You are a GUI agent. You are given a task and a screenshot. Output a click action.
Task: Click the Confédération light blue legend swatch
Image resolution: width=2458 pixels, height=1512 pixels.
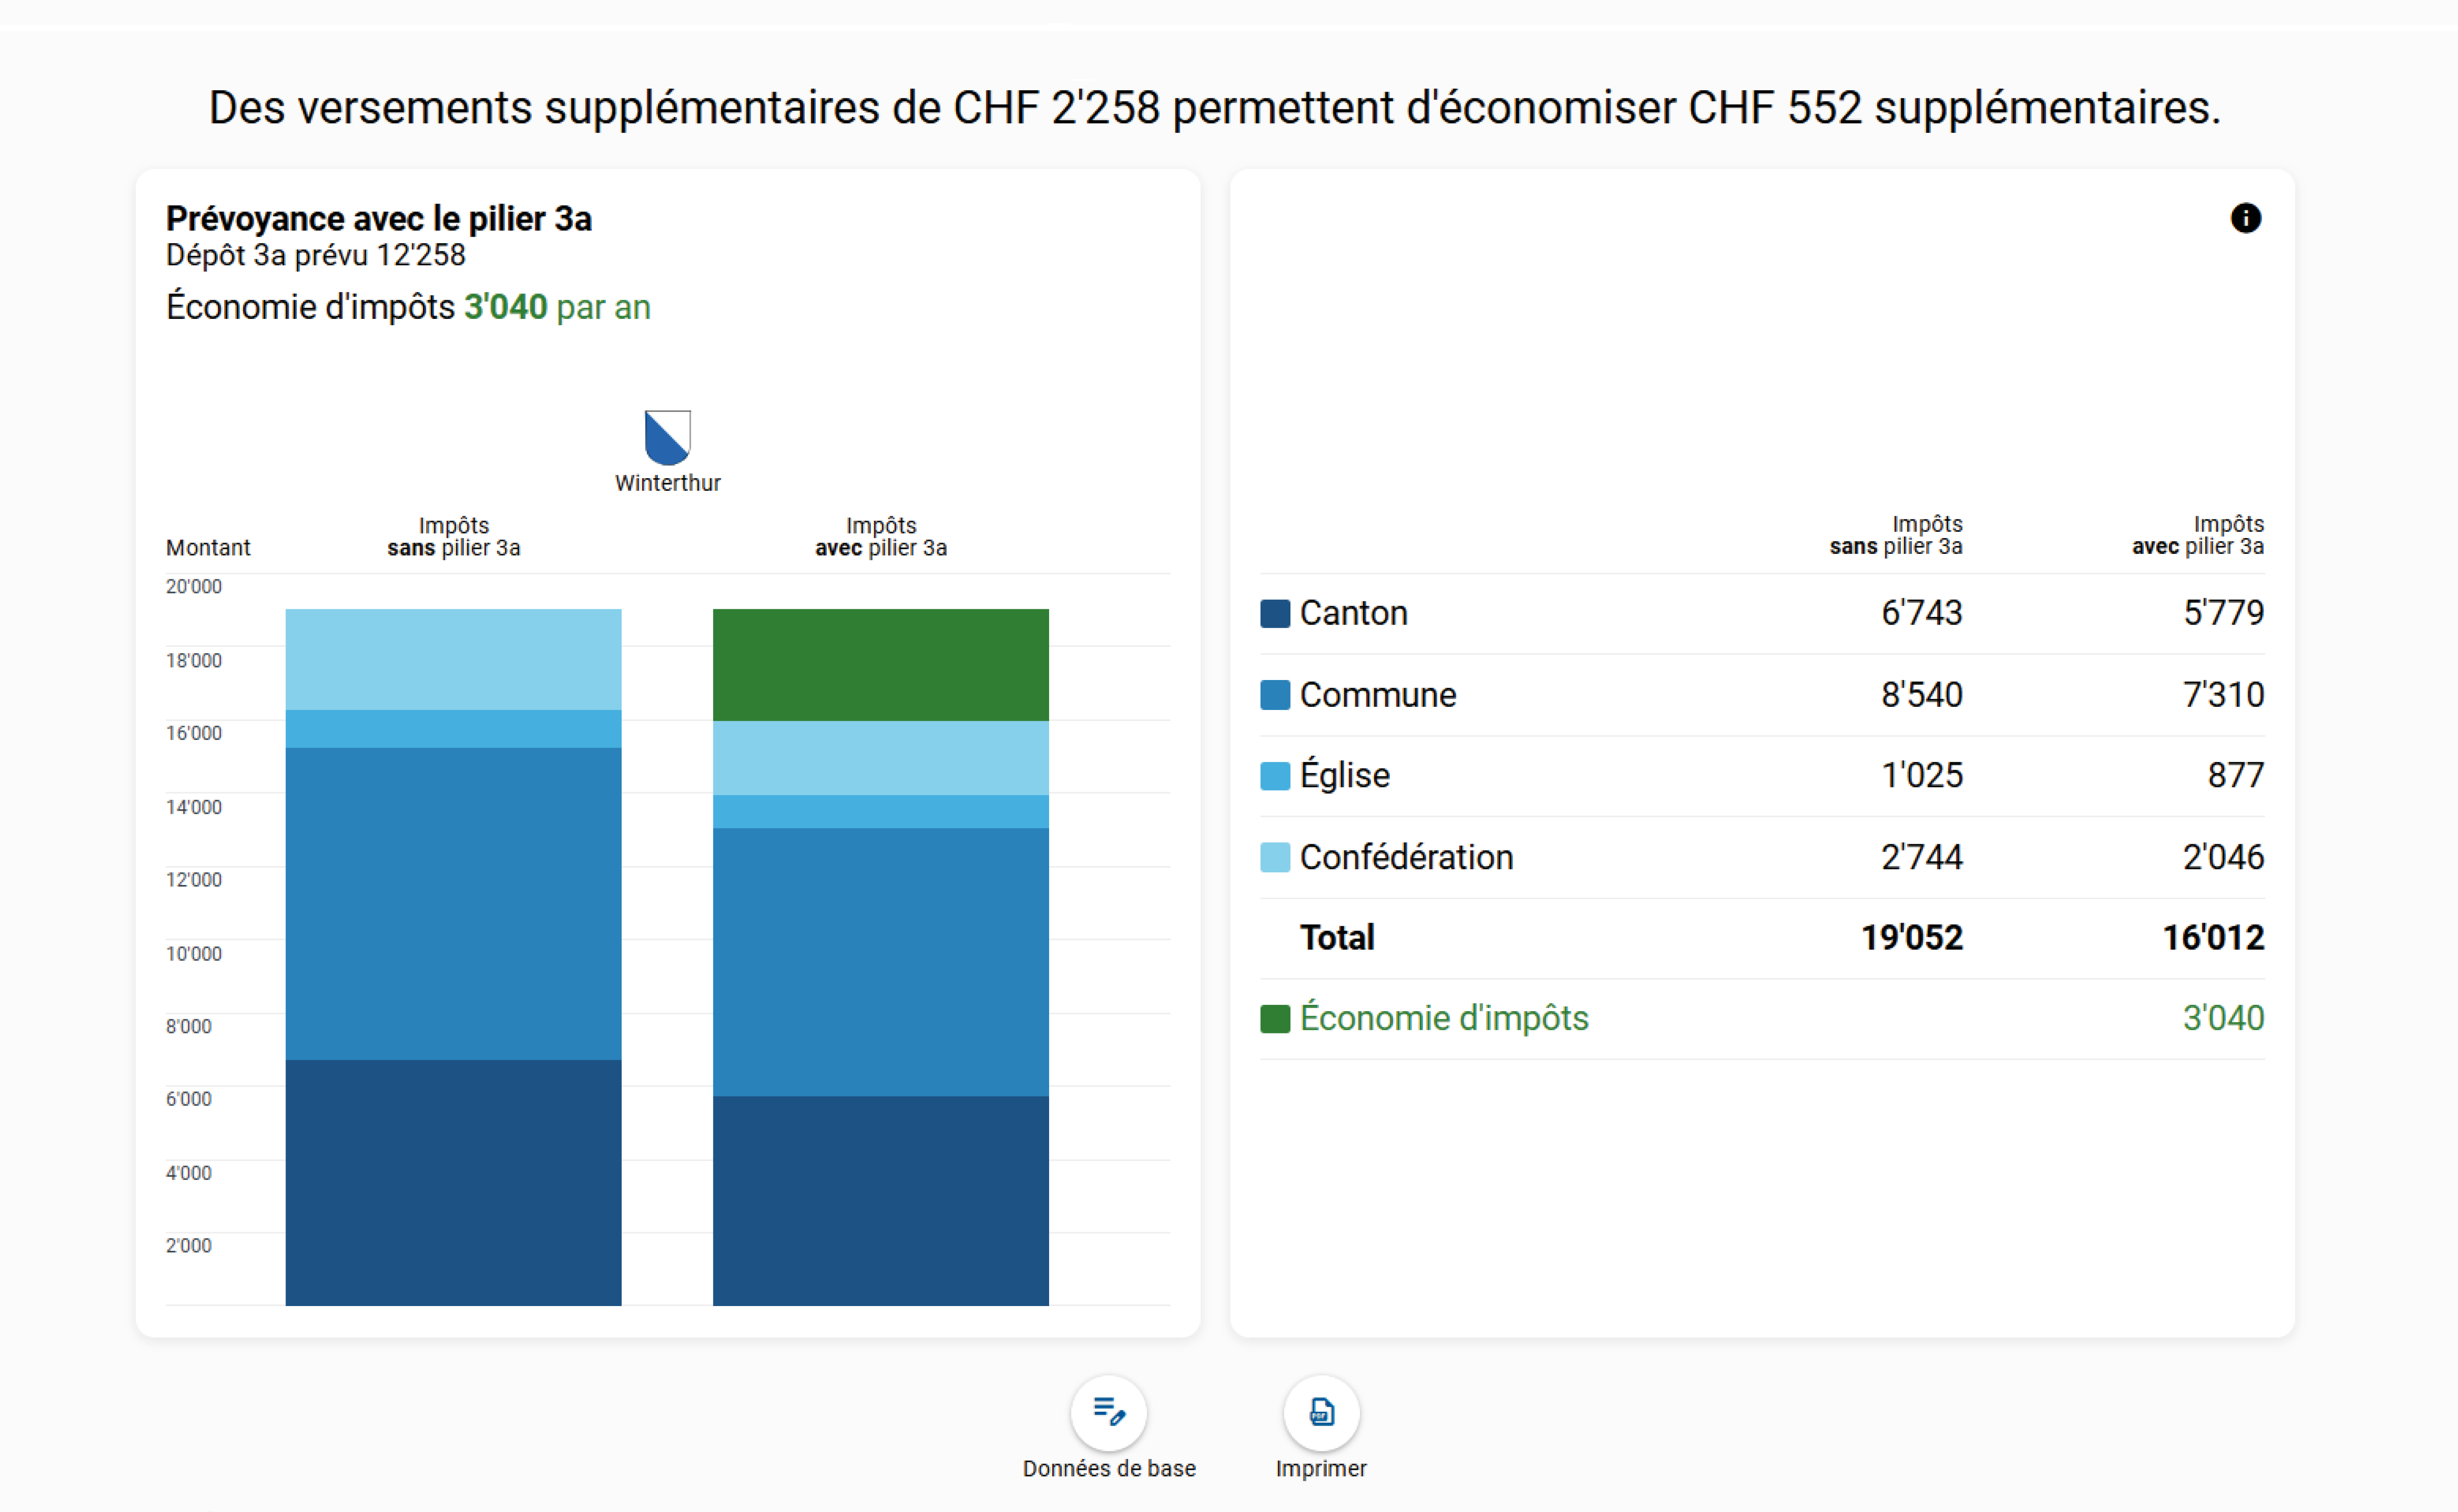pyautogui.click(x=1274, y=857)
